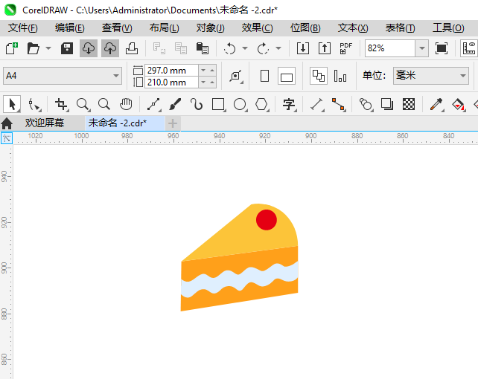Open the 布局(L) menu

click(x=164, y=28)
